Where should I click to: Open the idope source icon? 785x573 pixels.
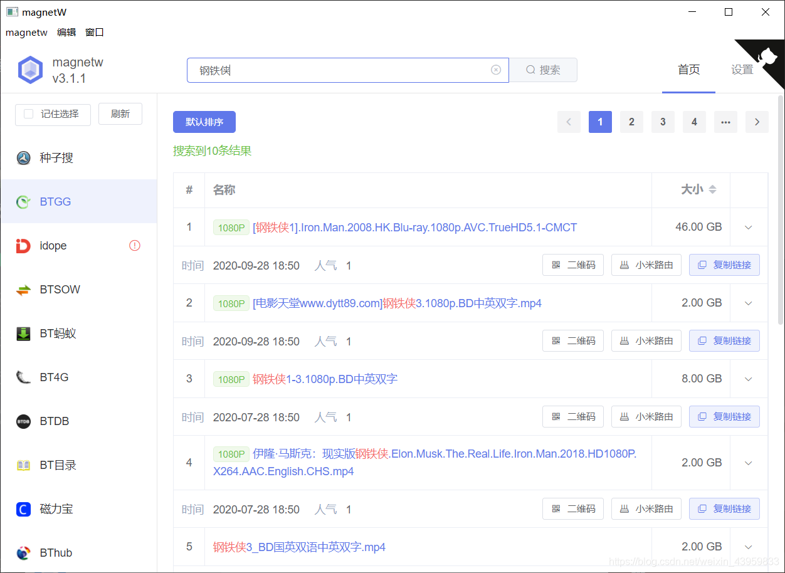click(23, 246)
